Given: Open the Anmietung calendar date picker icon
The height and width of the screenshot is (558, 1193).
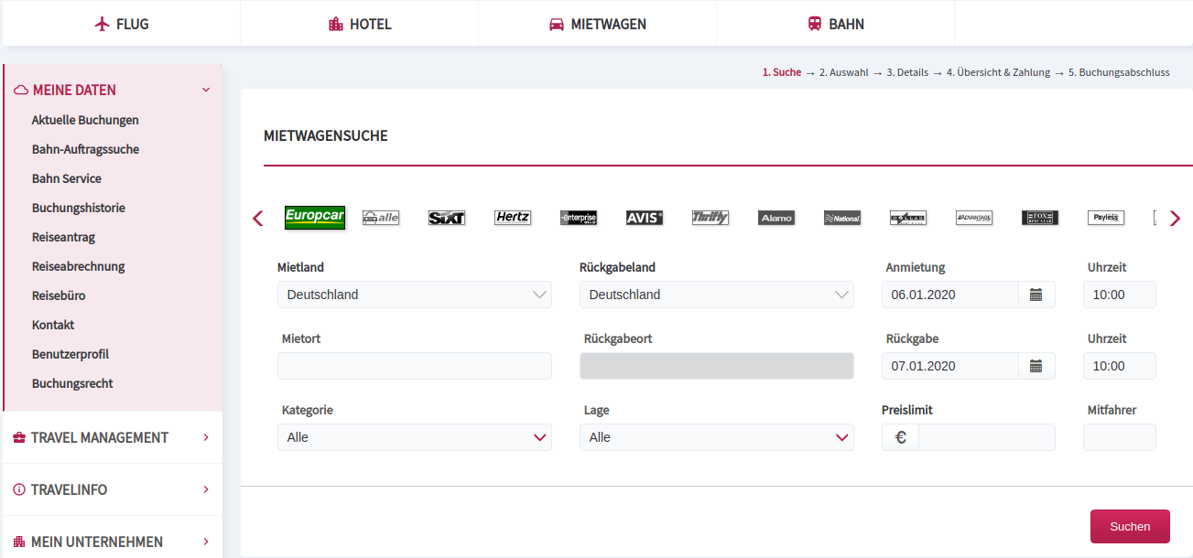Looking at the screenshot, I should (1036, 295).
